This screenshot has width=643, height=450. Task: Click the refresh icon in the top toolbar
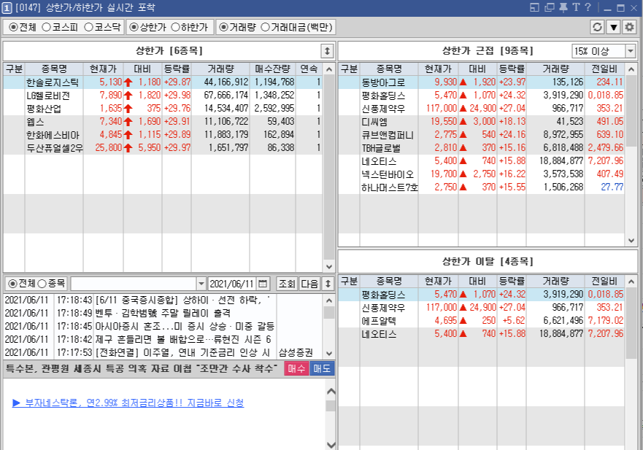(x=597, y=27)
